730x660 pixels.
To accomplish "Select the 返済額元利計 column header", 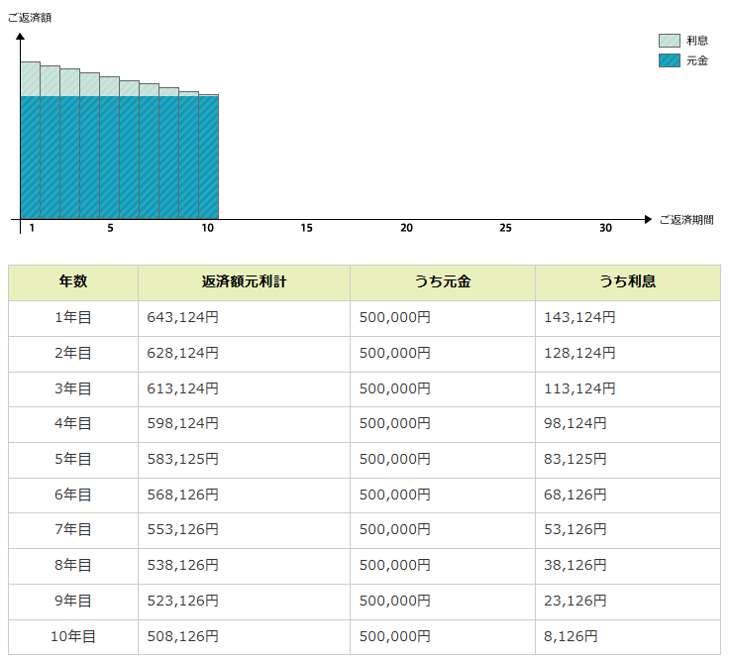I will (x=244, y=282).
